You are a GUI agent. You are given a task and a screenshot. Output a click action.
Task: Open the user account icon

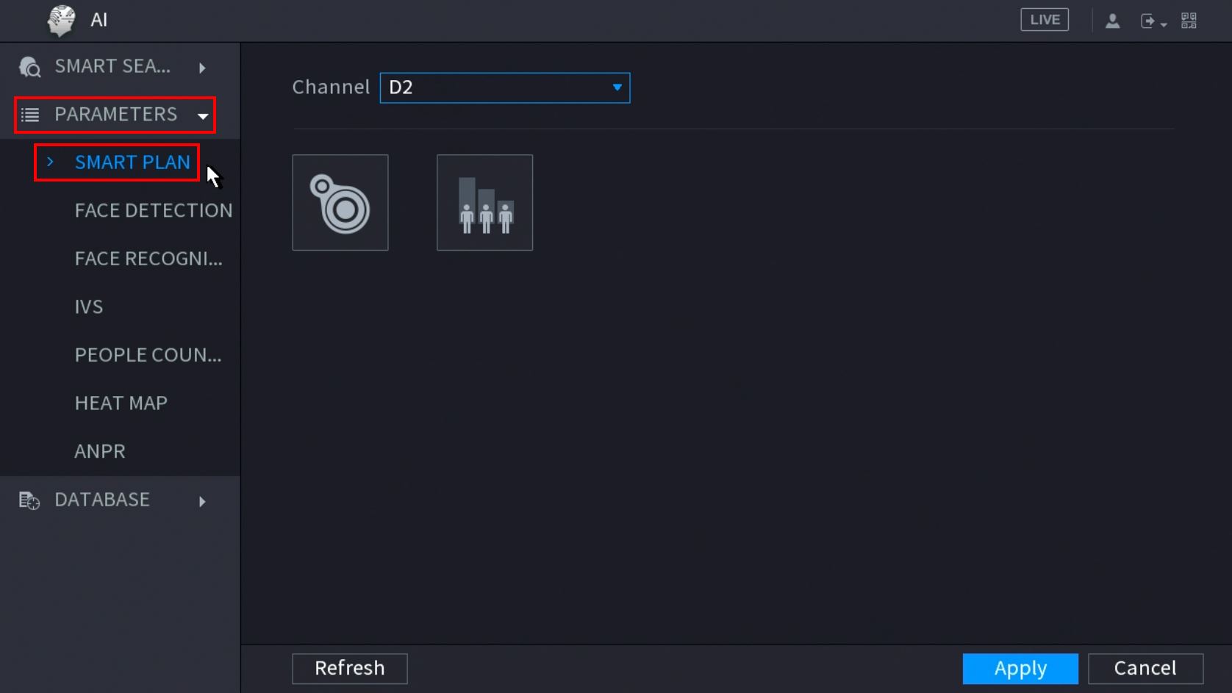coord(1112,21)
